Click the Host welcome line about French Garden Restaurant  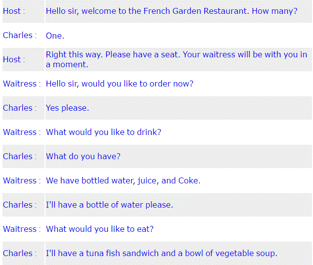[172, 11]
